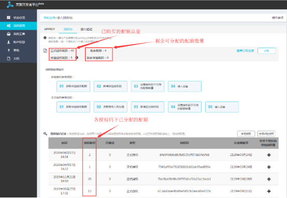Add quota with plus in the d4e946 row
This screenshot has height=198, width=287.
(269, 155)
